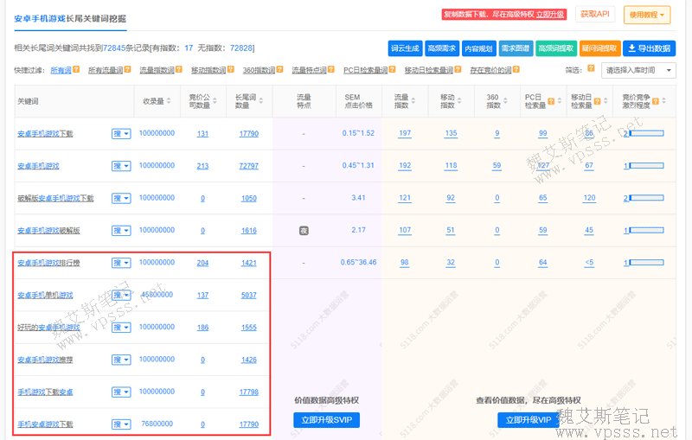Screen dimensions: 692x440
Task: Open 搜 dropdown for 手机游戏下载安卓 row
Action: pyautogui.click(x=121, y=392)
